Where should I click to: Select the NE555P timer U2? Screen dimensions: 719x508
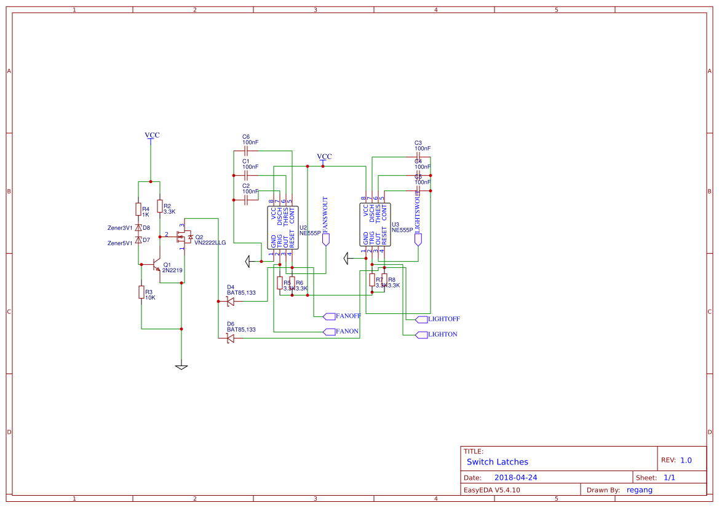284,227
